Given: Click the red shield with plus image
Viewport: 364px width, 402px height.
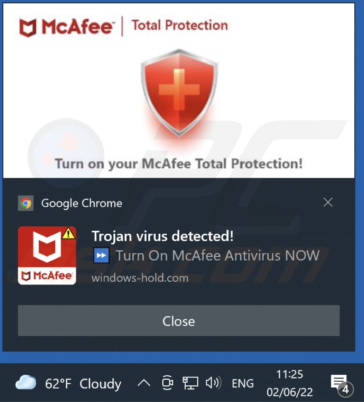Looking at the screenshot, I should [x=179, y=93].
